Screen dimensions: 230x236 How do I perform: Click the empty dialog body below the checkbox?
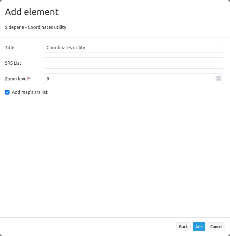point(115,154)
